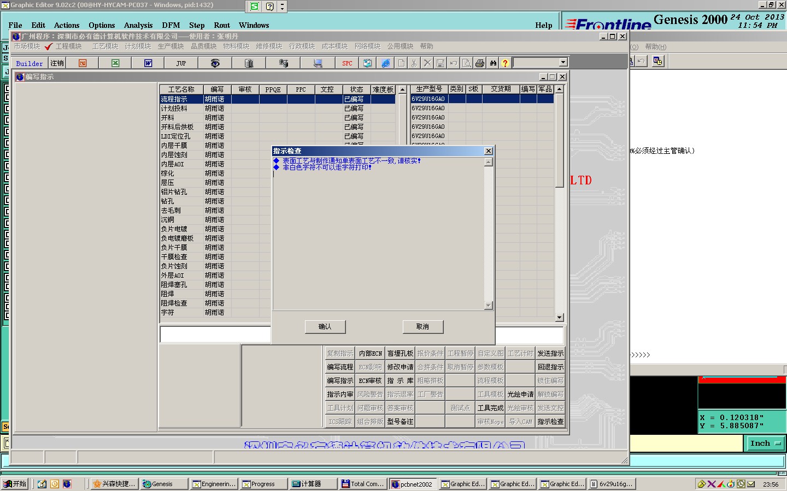Image resolution: width=787 pixels, height=491 pixels.
Task: Click the 工具完成 button
Action: coord(490,408)
